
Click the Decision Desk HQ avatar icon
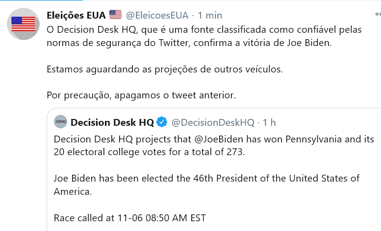click(x=60, y=122)
